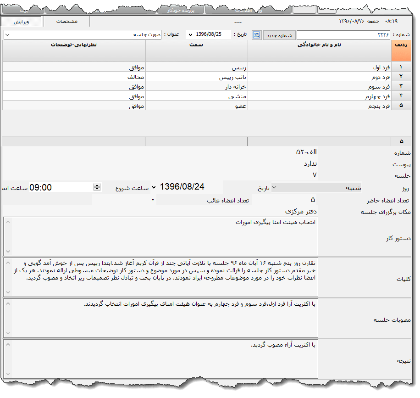This screenshot has height=398, width=420.
Task: Click inside the دستور کار text box
Action: click(160, 236)
